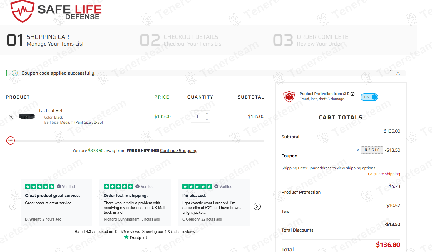Open the 13,375 reviews link
This screenshot has height=252, width=432.
(127, 231)
